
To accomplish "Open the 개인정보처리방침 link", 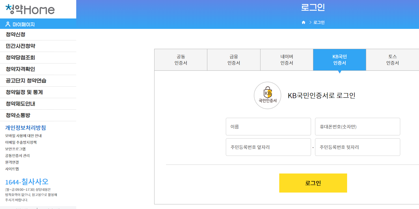I will pos(25,128).
